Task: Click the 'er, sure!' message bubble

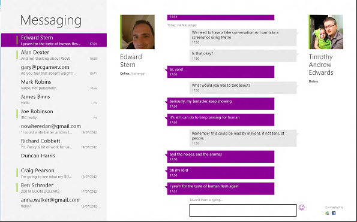Action: [x=221, y=72]
